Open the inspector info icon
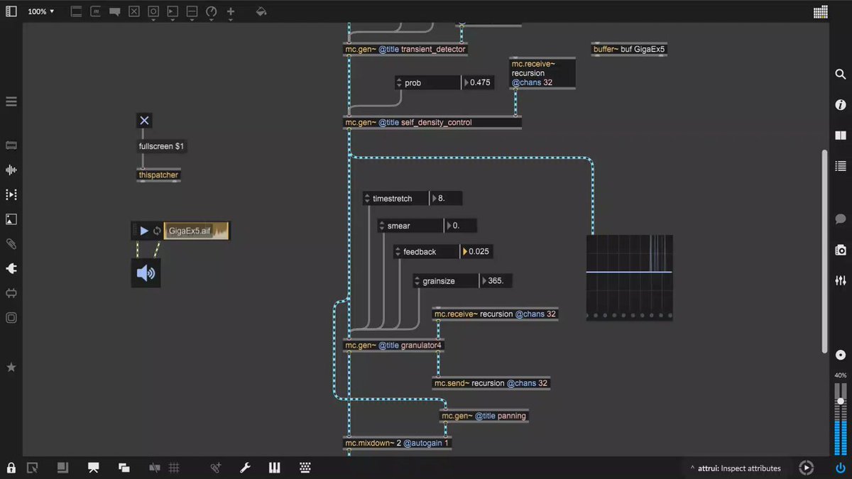This screenshot has width=852, height=479. pos(841,105)
